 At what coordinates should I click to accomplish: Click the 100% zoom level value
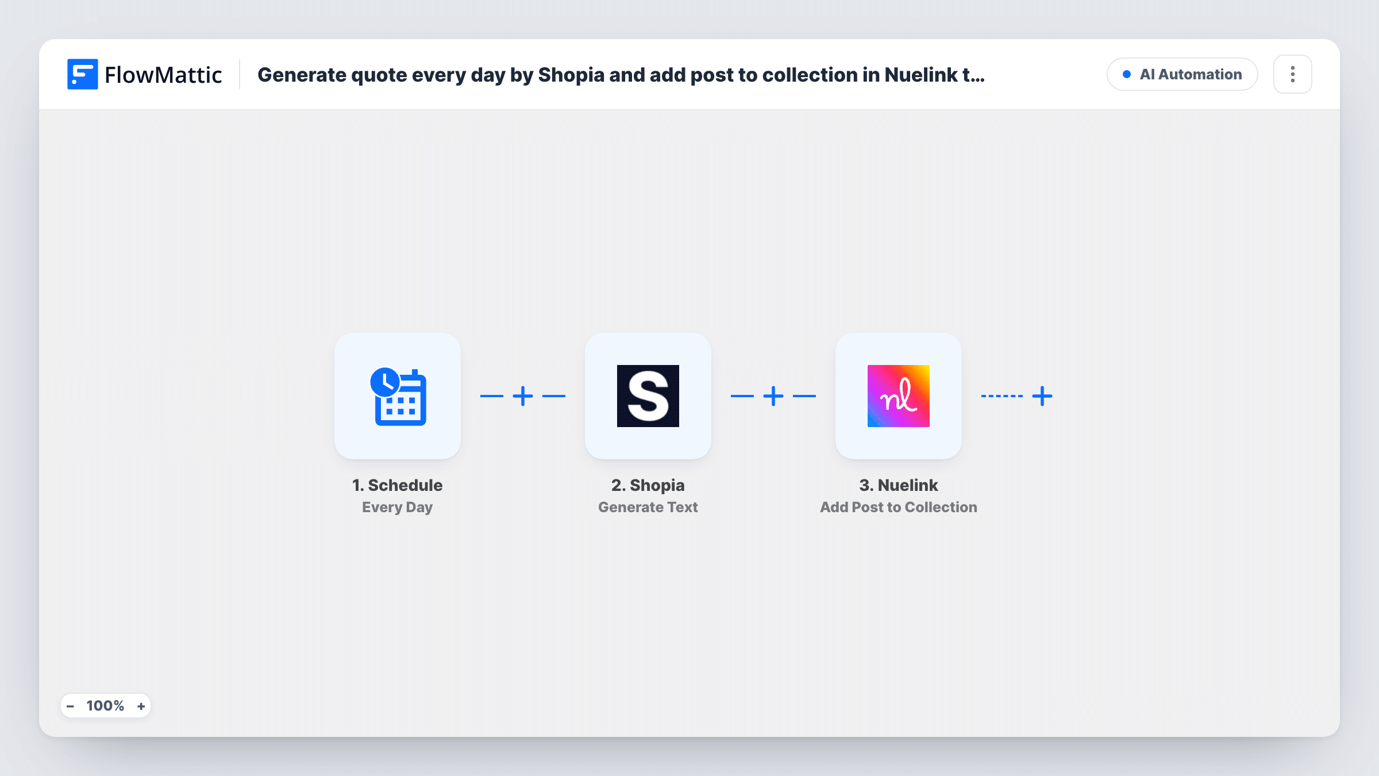(x=105, y=706)
